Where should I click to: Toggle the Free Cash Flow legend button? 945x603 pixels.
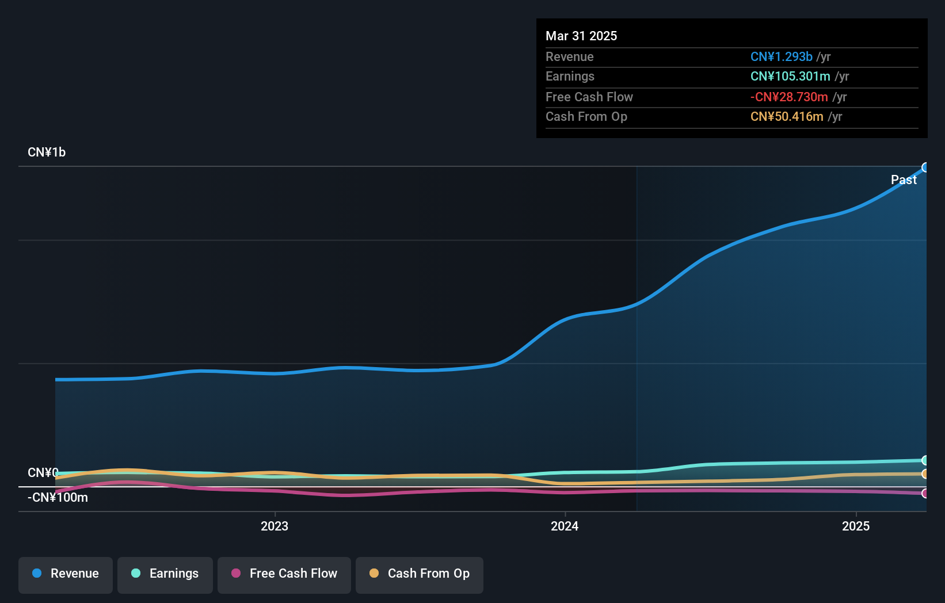(x=284, y=575)
